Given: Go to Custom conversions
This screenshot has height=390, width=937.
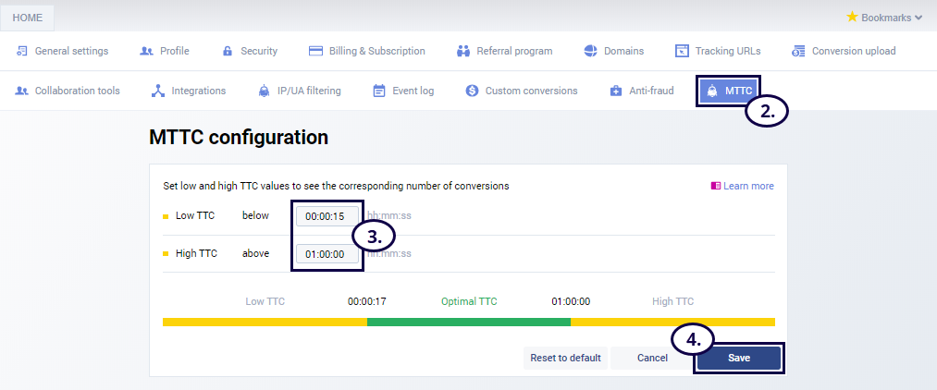Looking at the screenshot, I should pyautogui.click(x=522, y=91).
